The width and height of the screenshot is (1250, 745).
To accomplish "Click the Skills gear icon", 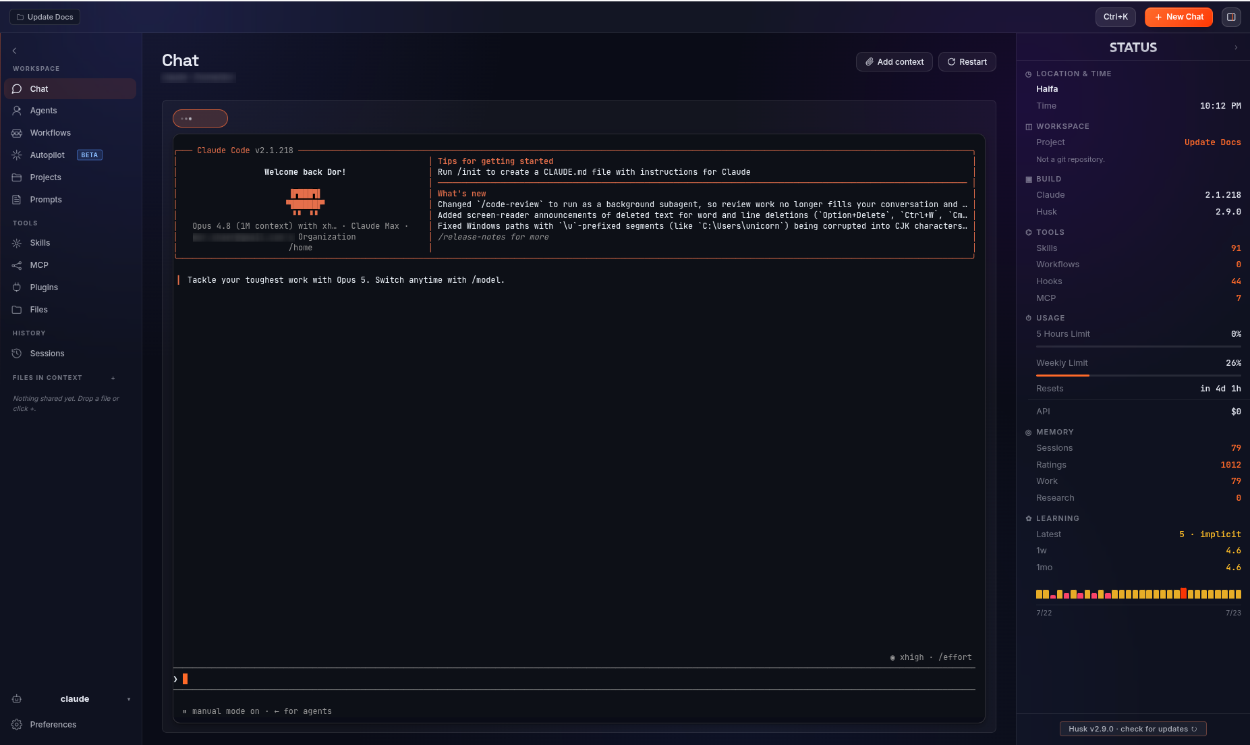I will click(17, 243).
